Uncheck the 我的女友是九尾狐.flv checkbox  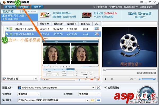[x=7, y=34]
